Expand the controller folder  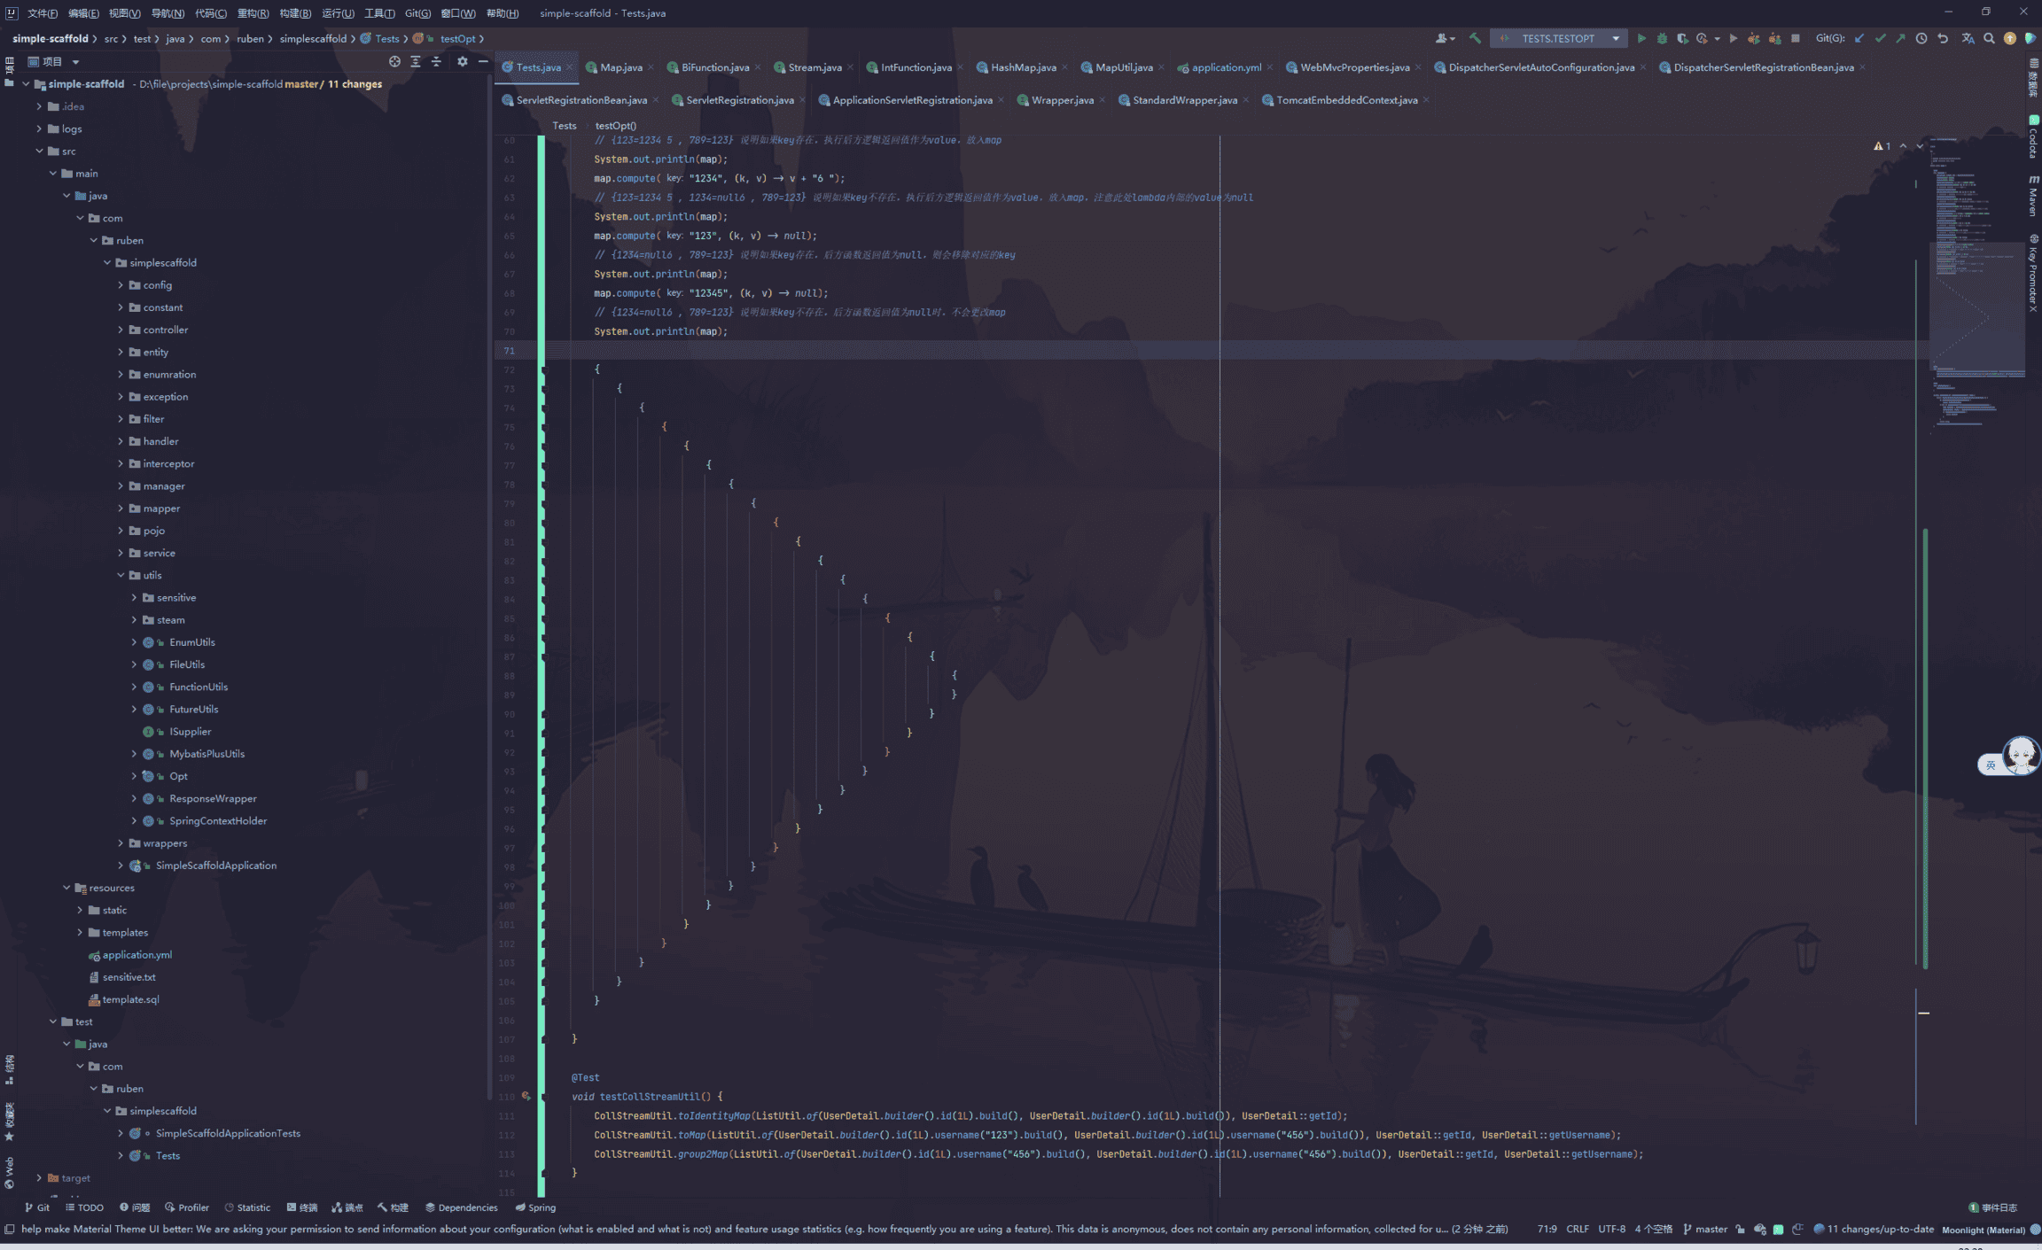click(121, 330)
